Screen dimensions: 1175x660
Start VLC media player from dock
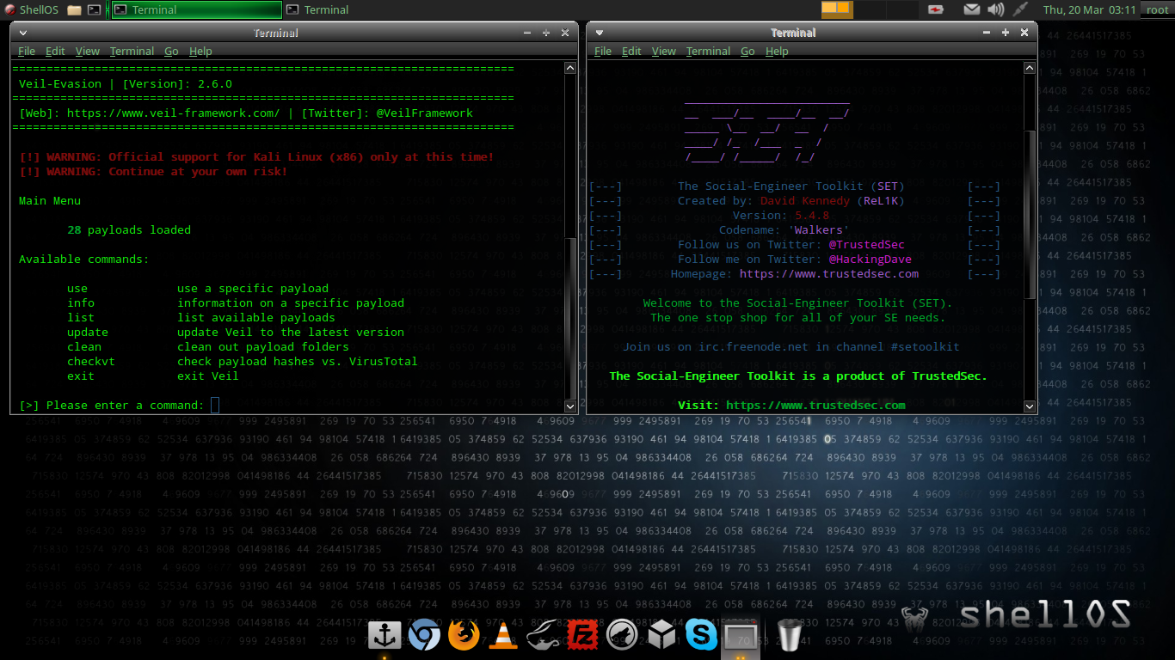(x=503, y=636)
